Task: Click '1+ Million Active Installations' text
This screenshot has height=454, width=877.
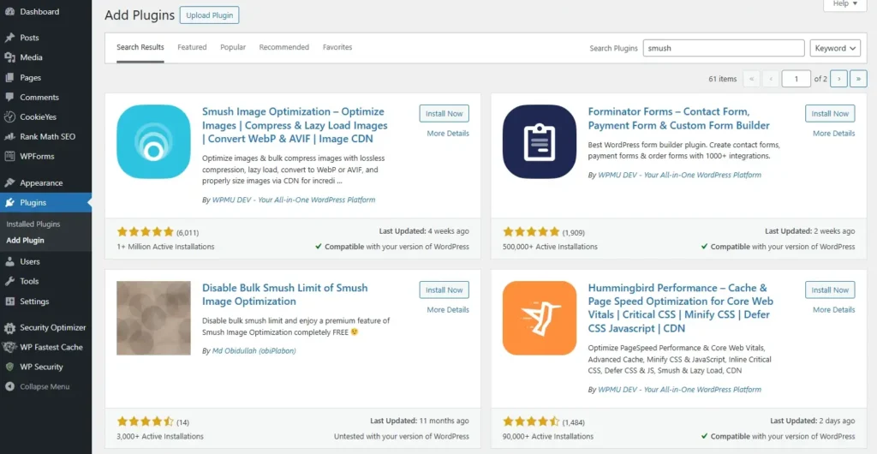Action: [x=165, y=247]
